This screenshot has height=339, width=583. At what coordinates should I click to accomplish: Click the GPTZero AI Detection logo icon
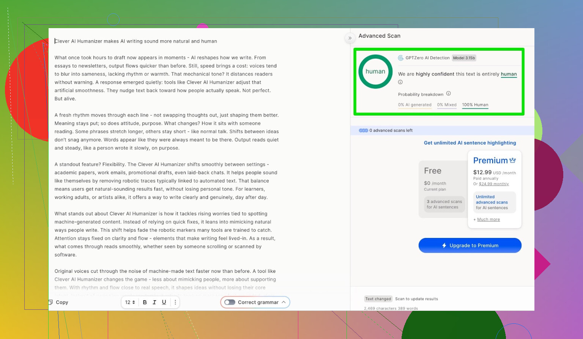(x=400, y=58)
